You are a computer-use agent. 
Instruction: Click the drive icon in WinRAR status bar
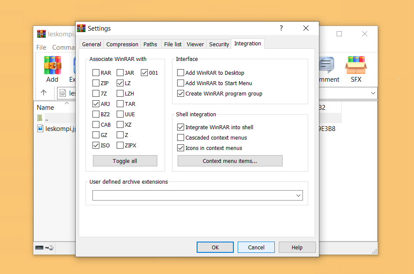click(39, 248)
